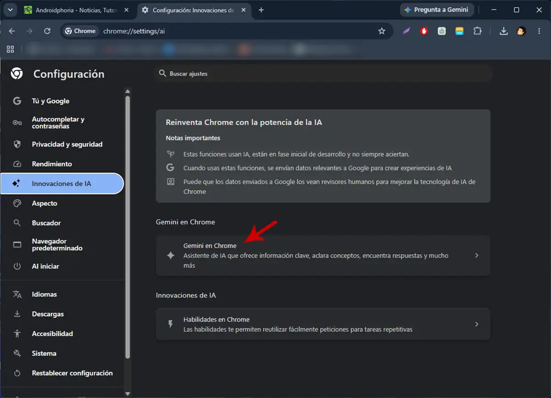The width and height of the screenshot is (551, 398).
Task: Click the power icon next to Al iniciar
Action: (x=17, y=266)
